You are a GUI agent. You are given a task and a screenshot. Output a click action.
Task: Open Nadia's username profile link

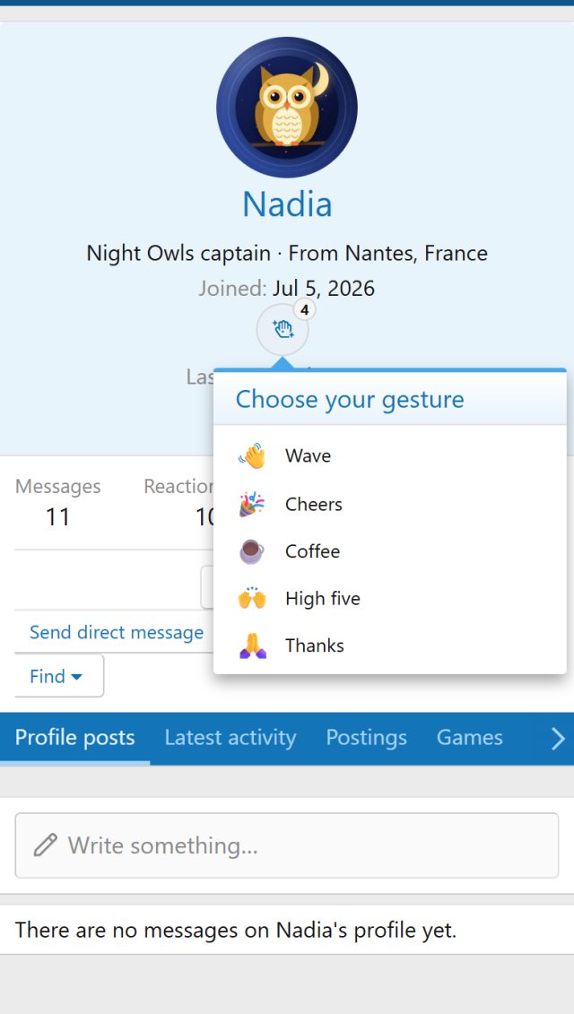click(287, 204)
